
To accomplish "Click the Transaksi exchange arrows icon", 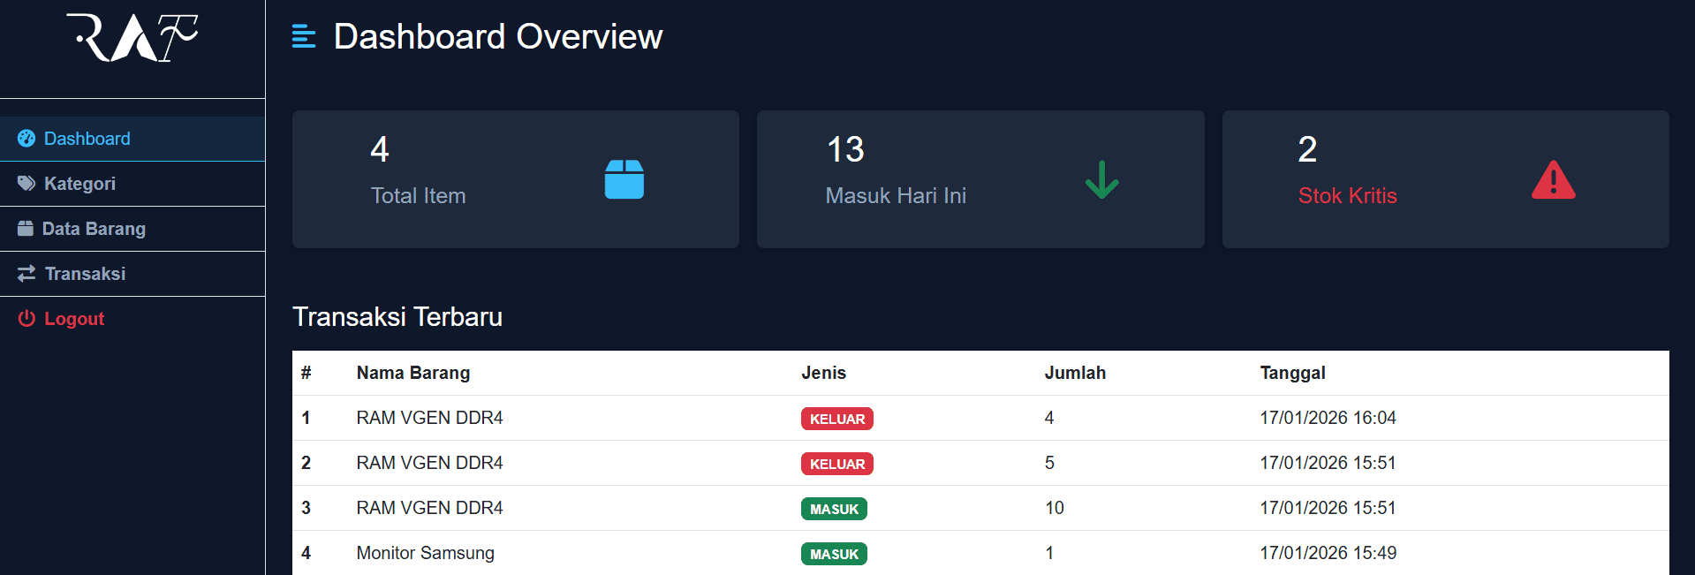I will (x=26, y=274).
